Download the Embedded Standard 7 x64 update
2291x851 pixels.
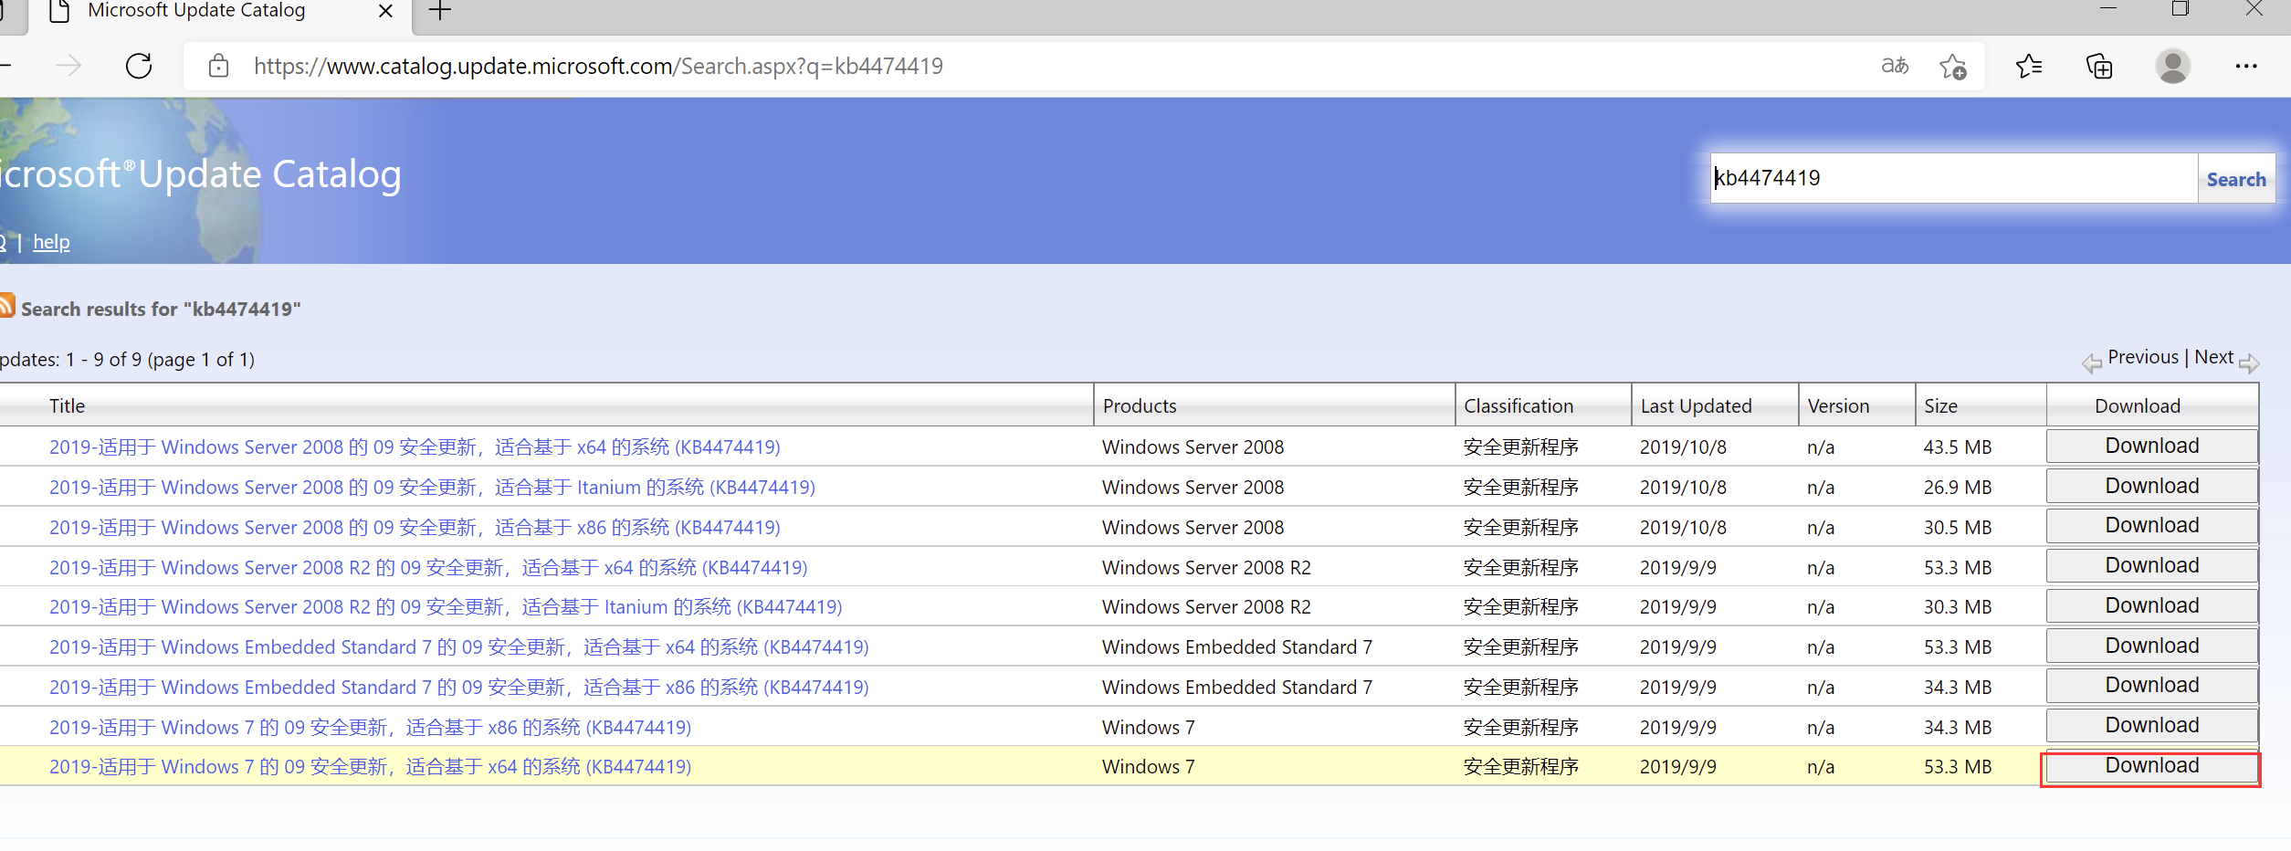pos(2151,646)
